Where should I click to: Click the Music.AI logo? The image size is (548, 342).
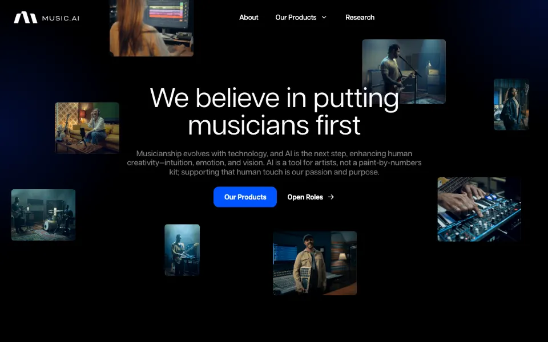pyautogui.click(x=46, y=18)
